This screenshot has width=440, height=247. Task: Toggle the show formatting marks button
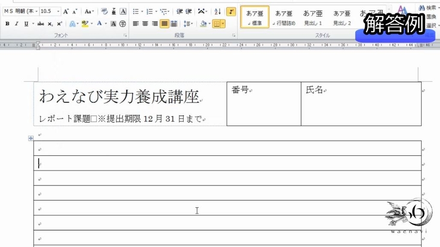pyautogui.click(x=231, y=12)
